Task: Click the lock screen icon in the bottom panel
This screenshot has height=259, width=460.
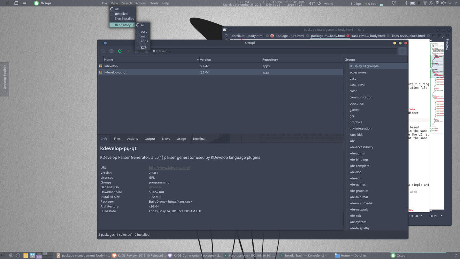Action: (11, 255)
